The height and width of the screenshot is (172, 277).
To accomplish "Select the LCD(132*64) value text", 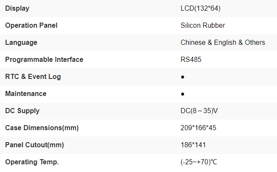I will point(200,9).
